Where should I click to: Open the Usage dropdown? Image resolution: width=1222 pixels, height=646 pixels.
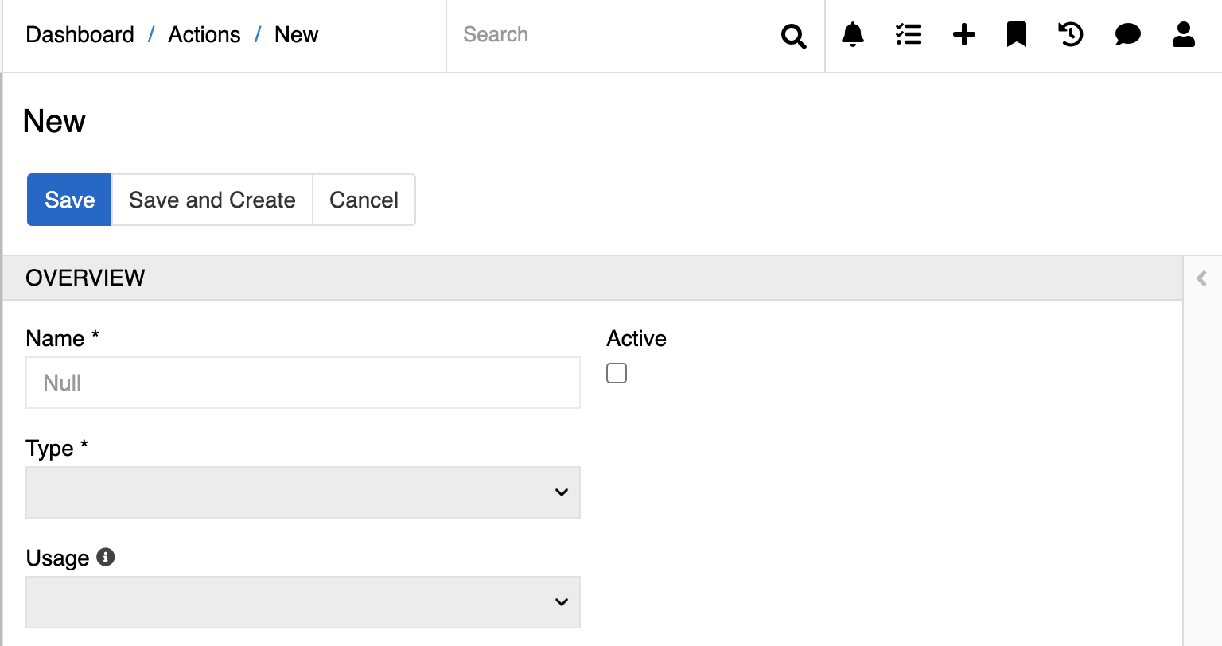(303, 602)
